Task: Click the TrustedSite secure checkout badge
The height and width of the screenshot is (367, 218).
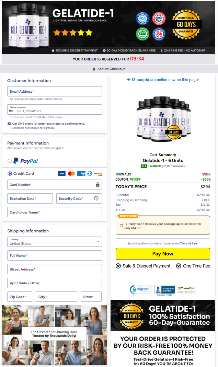Action: click(186, 290)
